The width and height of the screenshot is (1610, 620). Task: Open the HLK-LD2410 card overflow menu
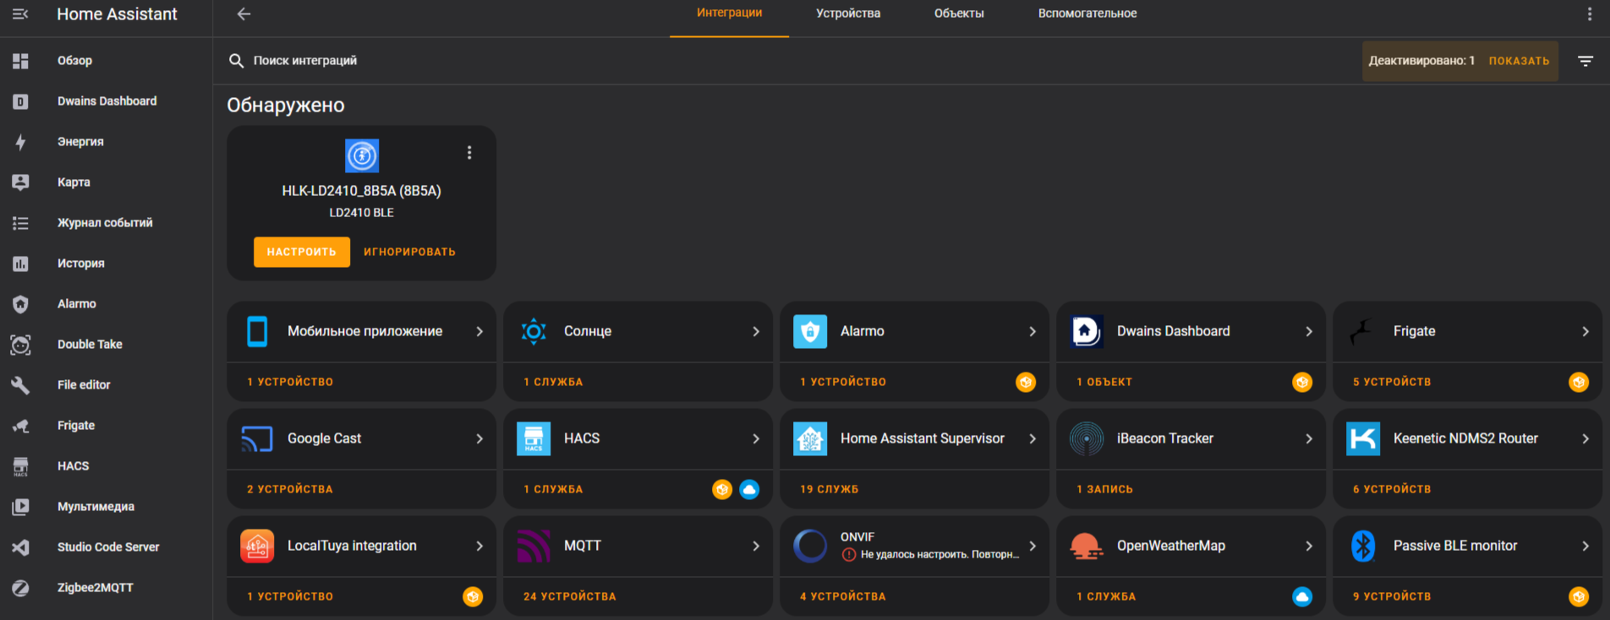point(469,153)
